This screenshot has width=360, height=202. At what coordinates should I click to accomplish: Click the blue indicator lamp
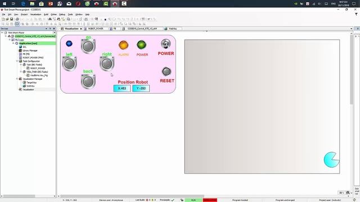click(69, 44)
